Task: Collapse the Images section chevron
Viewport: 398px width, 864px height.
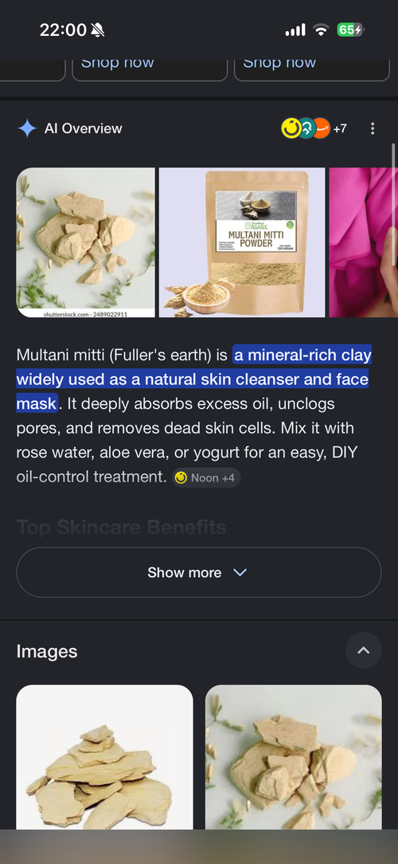Action: pos(363,650)
